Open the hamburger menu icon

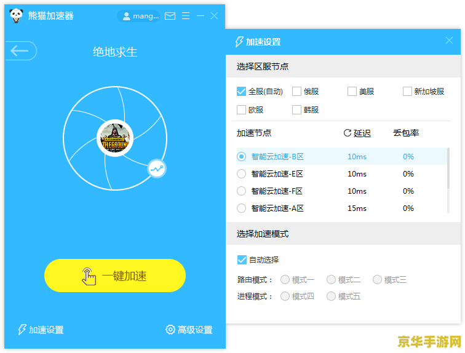[186, 16]
